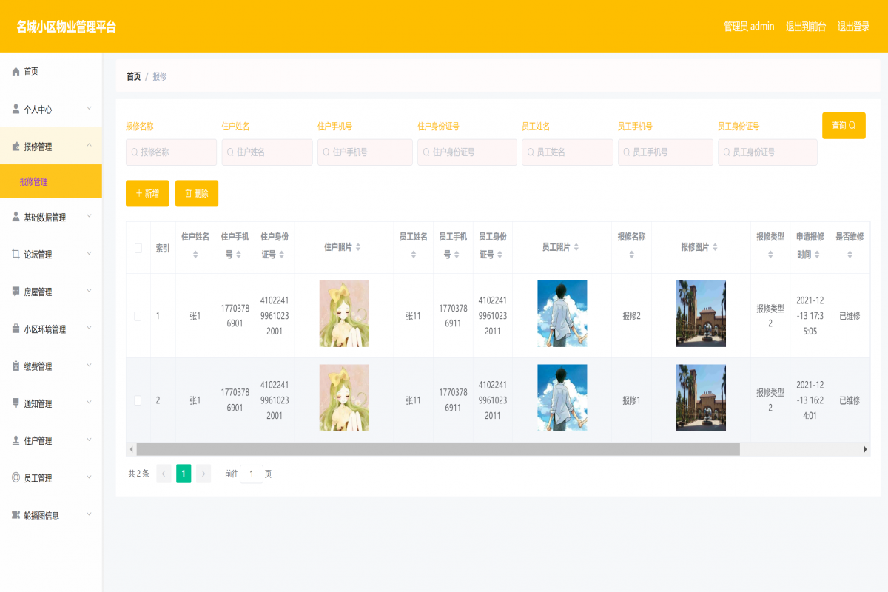Image resolution: width=888 pixels, height=592 pixels.
Task: Click the 查询 search button
Action: [843, 126]
